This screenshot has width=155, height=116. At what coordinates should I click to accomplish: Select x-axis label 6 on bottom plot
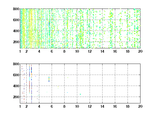pos(52,106)
